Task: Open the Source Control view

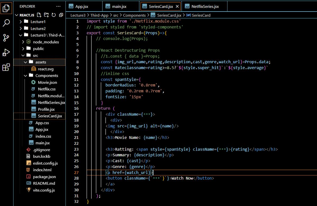Action: click(6, 38)
